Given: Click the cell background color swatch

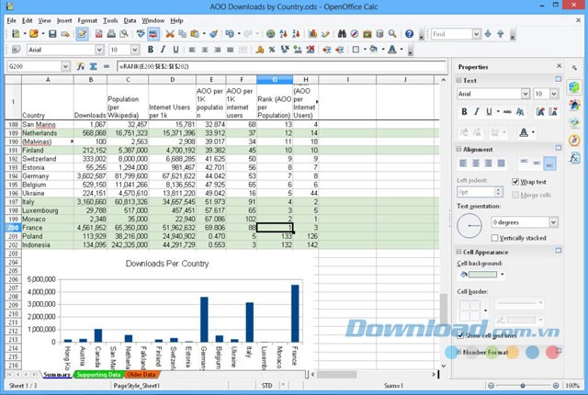Looking at the screenshot, I should [x=482, y=275].
